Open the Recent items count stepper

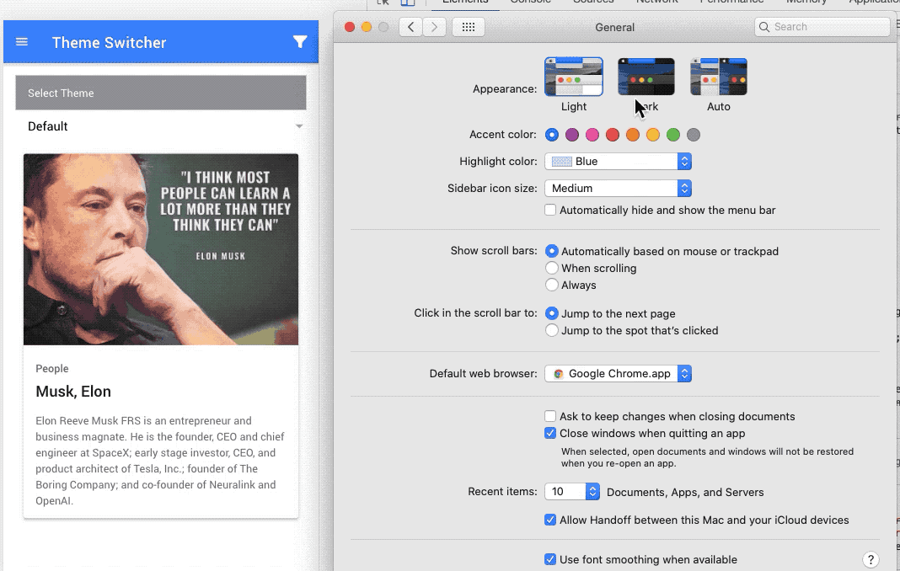(592, 492)
